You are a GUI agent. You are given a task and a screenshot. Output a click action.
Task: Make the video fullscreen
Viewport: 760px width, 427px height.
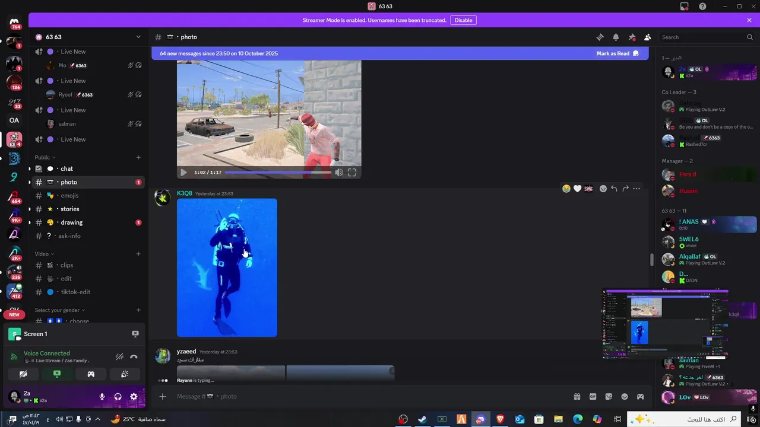tap(352, 173)
